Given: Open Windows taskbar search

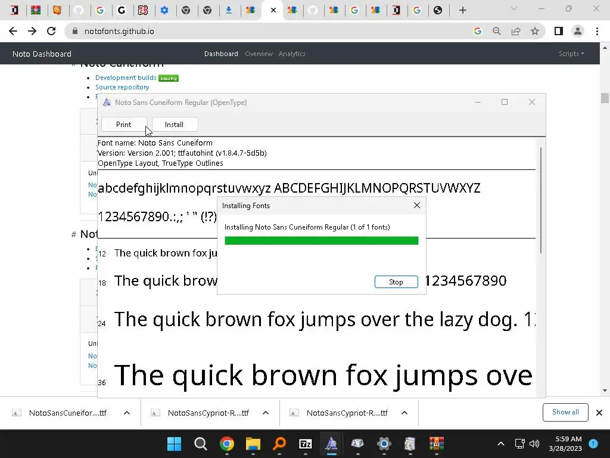Looking at the screenshot, I should tap(201, 444).
